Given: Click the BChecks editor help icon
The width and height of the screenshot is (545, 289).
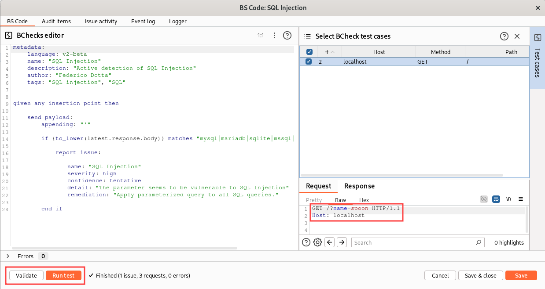Looking at the screenshot, I should pyautogui.click(x=287, y=36).
